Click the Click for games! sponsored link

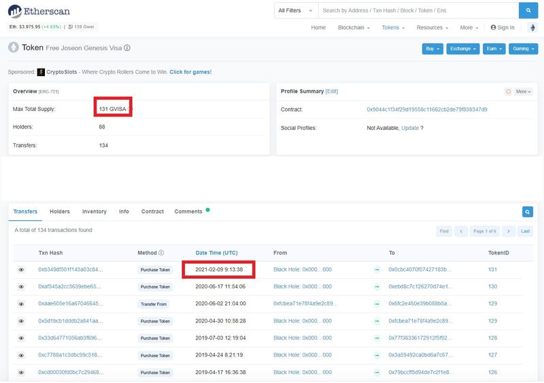point(190,72)
